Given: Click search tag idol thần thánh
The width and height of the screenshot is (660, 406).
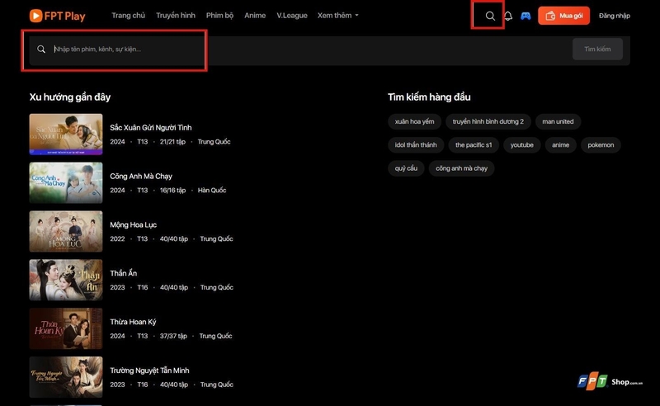Looking at the screenshot, I should tap(416, 145).
